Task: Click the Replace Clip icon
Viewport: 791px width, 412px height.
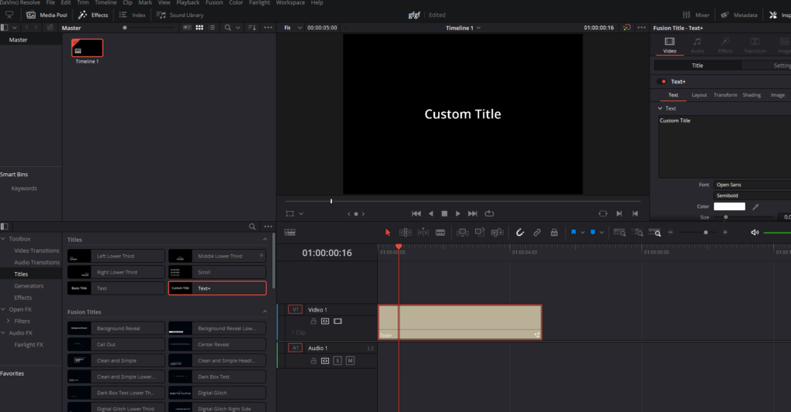Action: [497, 232]
